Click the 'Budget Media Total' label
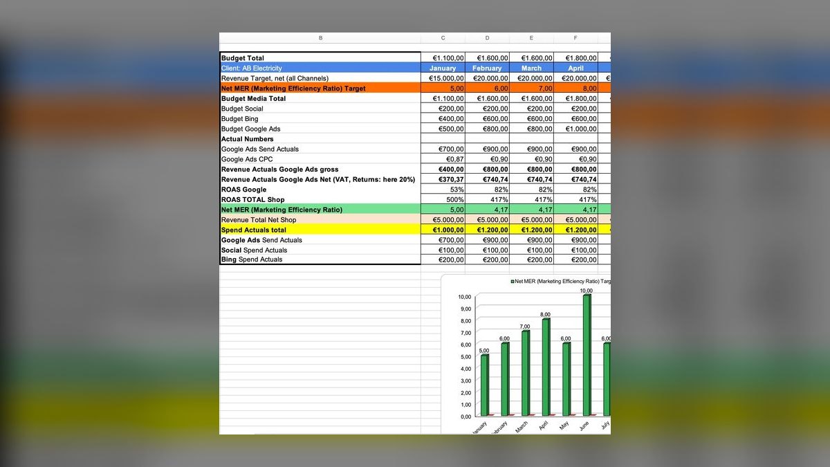This screenshot has width=830, height=467. (x=253, y=98)
